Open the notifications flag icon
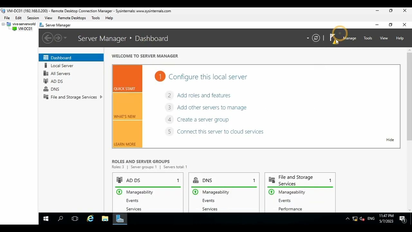412x232 pixels. 333,38
